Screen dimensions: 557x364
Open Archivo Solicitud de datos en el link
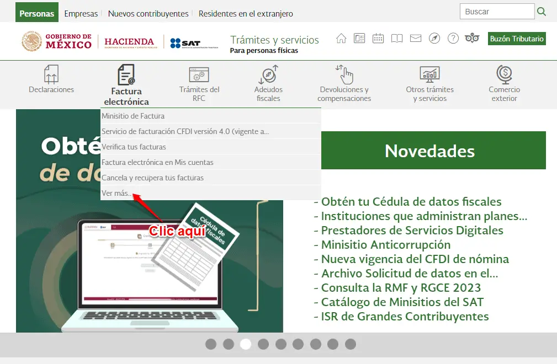point(410,273)
